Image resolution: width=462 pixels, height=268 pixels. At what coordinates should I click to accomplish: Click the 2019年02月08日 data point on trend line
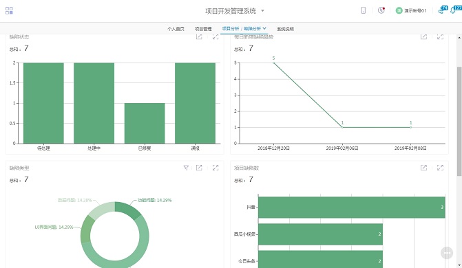click(411, 127)
